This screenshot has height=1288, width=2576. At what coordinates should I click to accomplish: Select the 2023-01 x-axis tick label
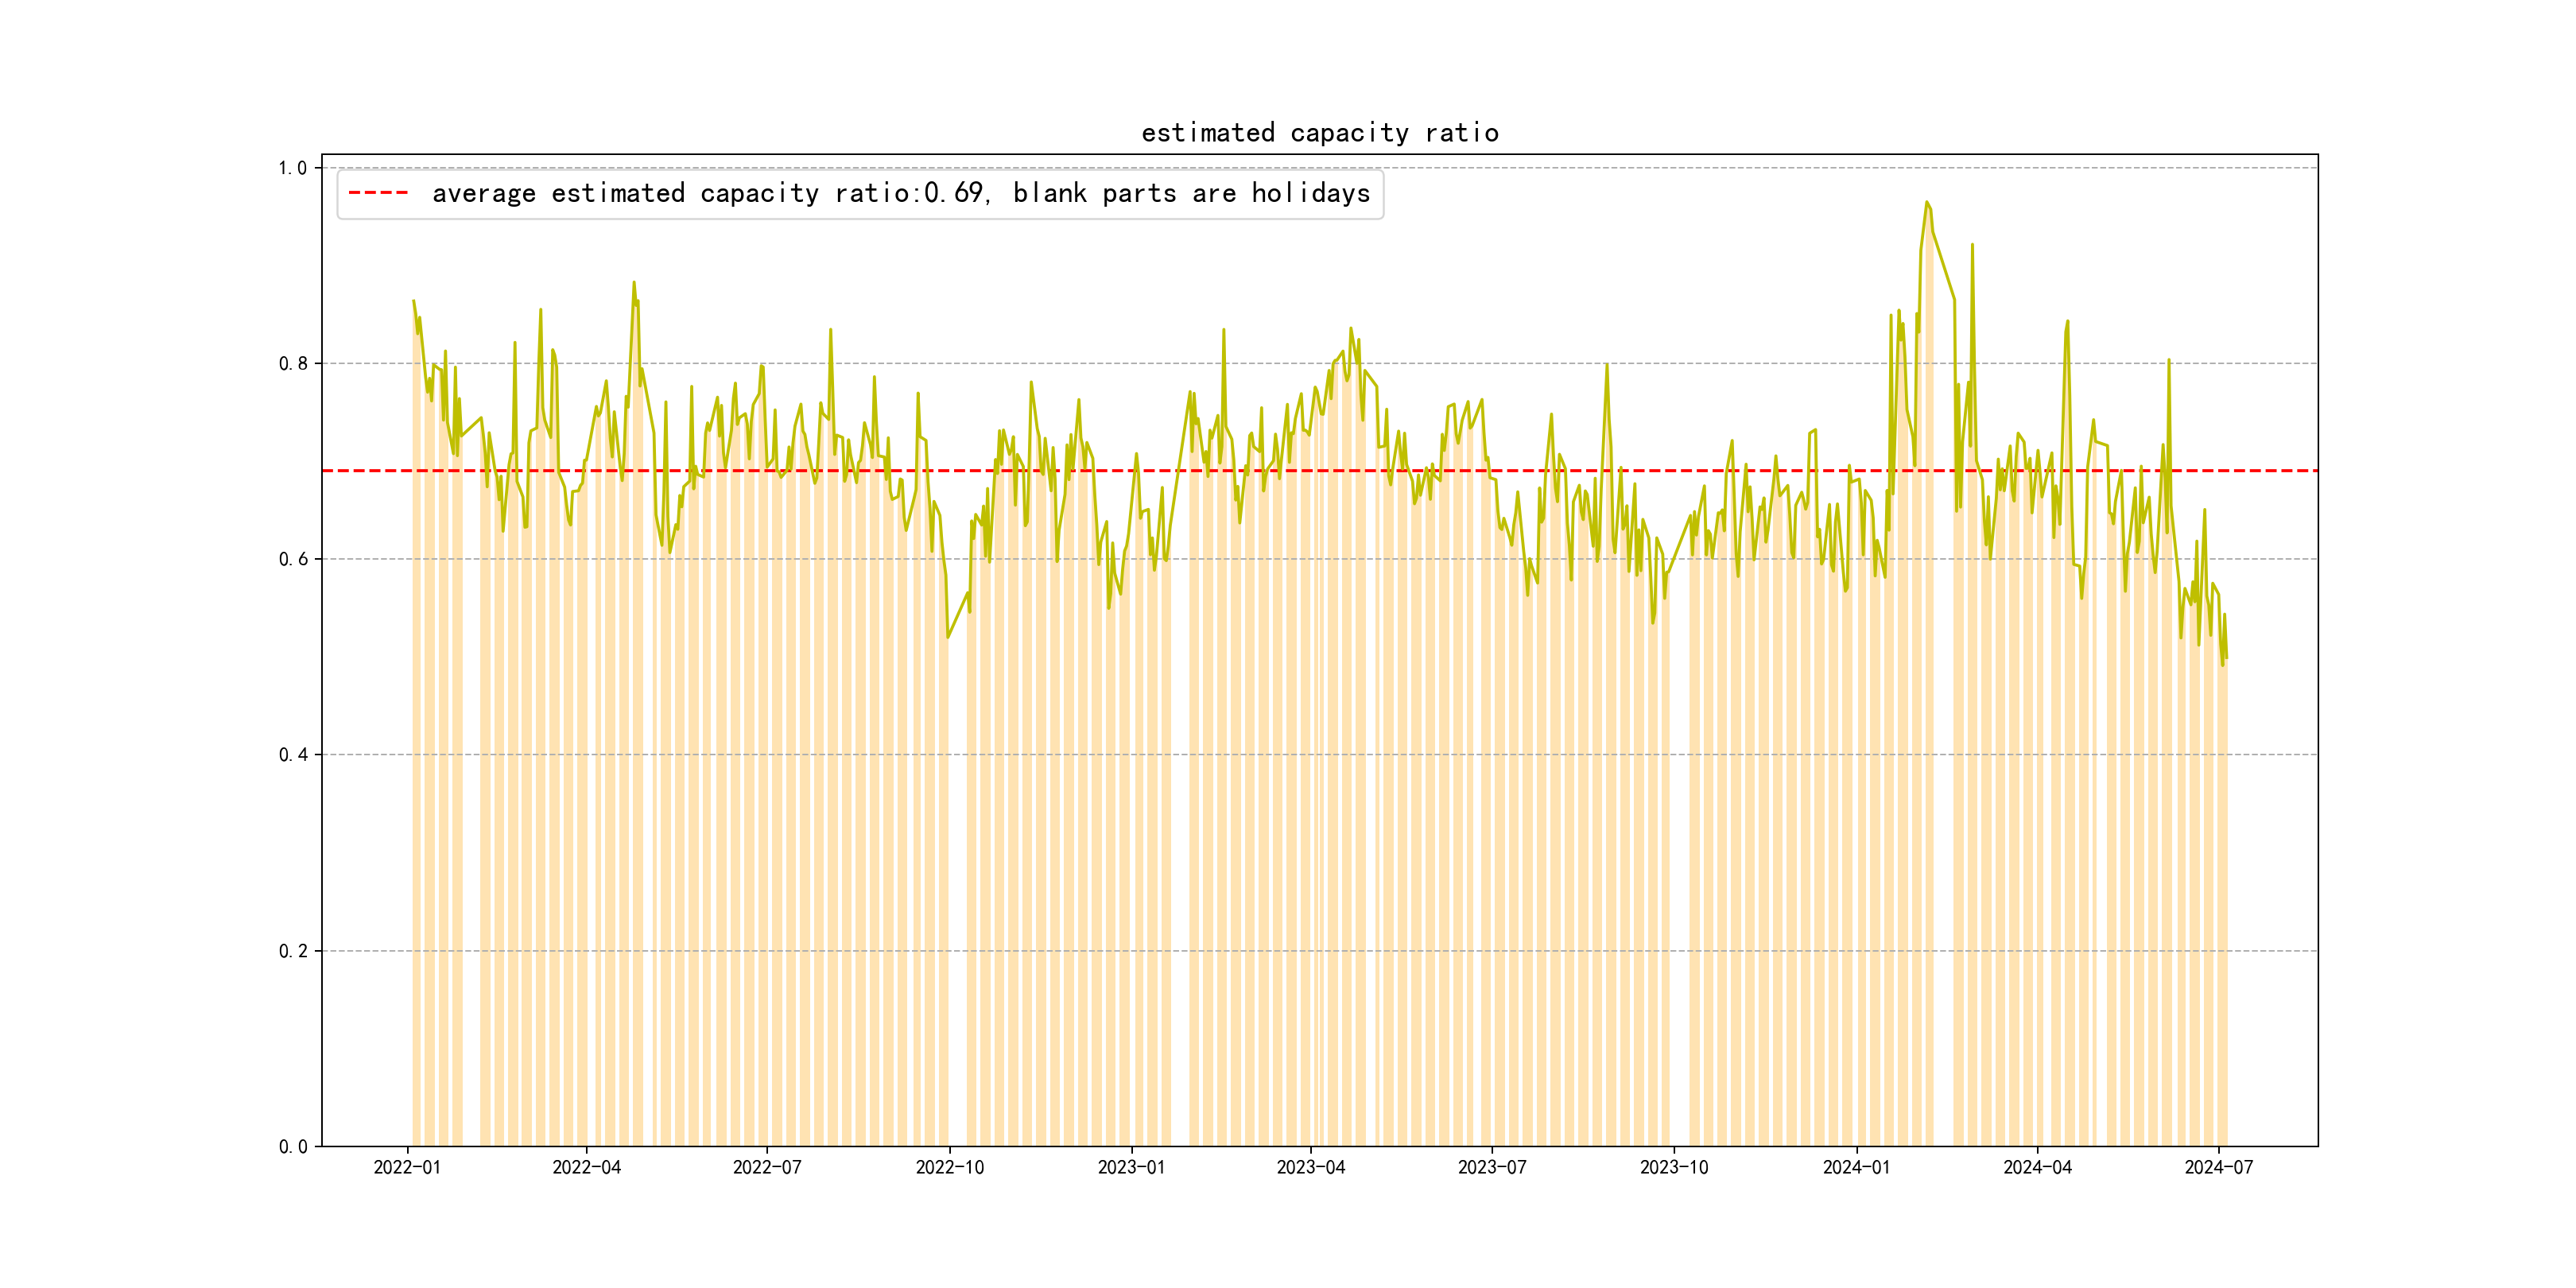point(1131,1167)
